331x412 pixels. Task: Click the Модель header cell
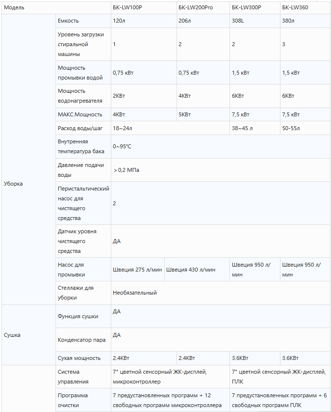tap(56, 8)
